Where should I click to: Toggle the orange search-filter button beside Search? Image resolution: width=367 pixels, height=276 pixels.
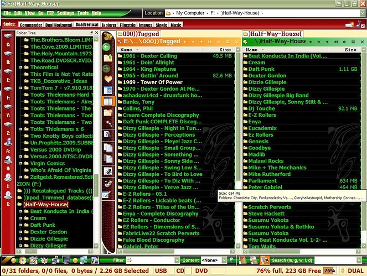point(265,260)
